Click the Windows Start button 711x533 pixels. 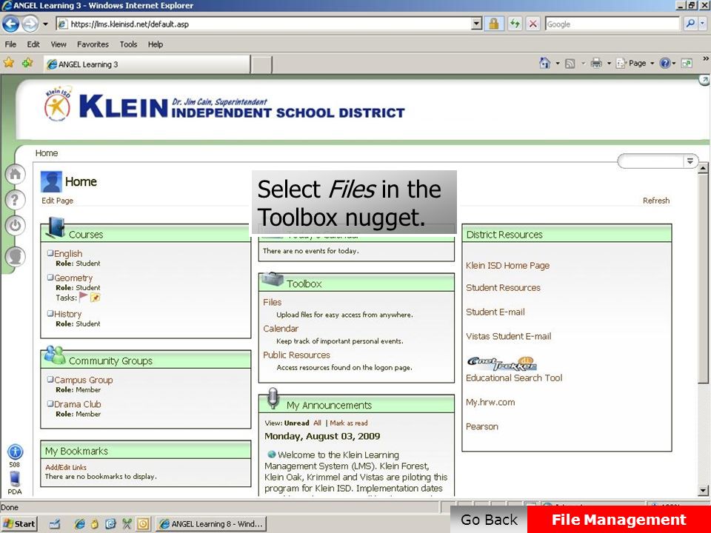pyautogui.click(x=19, y=524)
